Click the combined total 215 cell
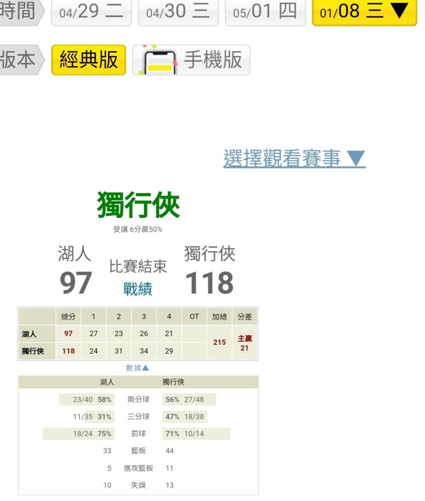 [220, 343]
